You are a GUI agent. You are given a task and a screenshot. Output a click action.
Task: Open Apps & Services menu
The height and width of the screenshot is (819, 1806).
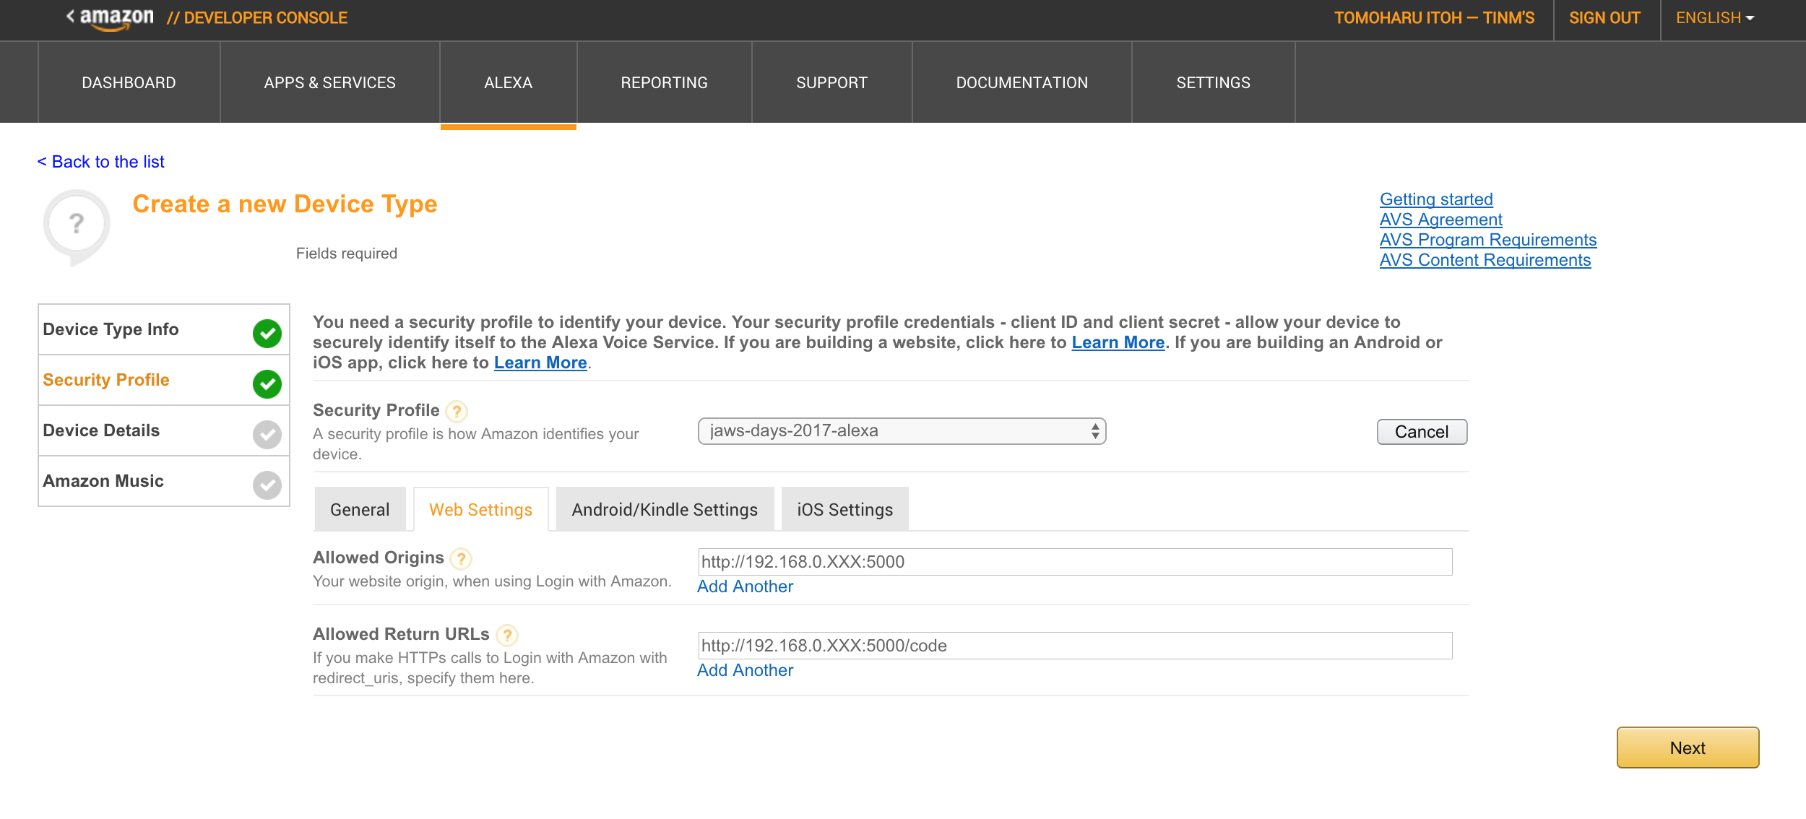tap(329, 82)
